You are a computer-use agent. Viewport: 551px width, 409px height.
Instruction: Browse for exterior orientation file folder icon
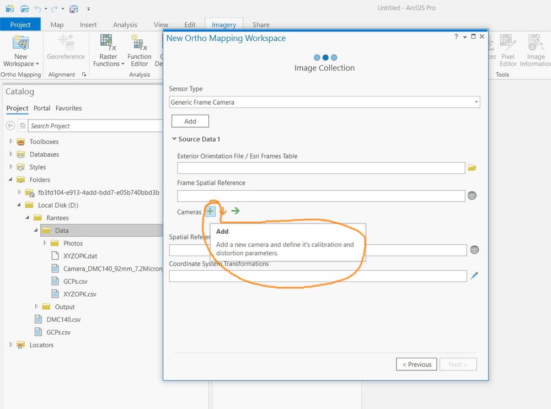click(472, 168)
